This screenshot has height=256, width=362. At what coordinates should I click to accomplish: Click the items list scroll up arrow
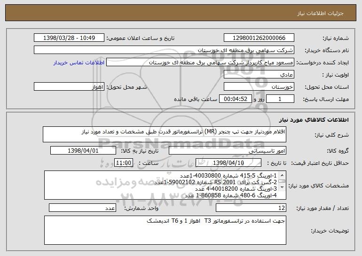[281, 175]
